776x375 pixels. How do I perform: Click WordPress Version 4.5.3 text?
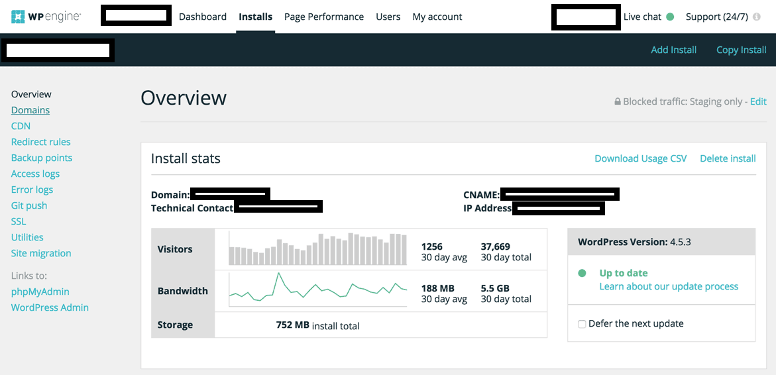[634, 242]
